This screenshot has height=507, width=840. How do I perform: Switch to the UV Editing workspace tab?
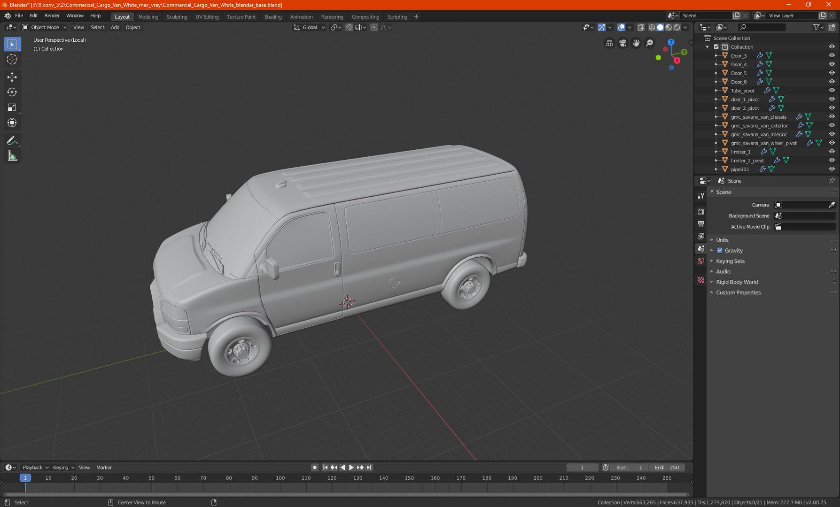(x=207, y=17)
